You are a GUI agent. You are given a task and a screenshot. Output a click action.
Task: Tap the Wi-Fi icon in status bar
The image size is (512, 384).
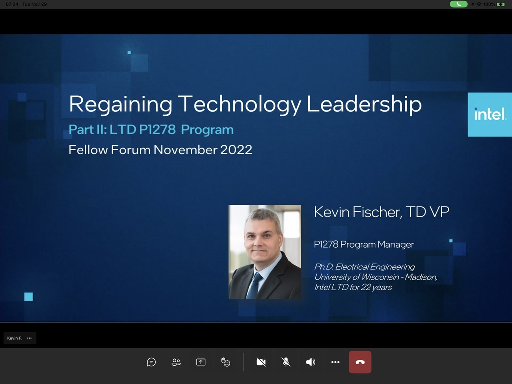coord(479,4)
